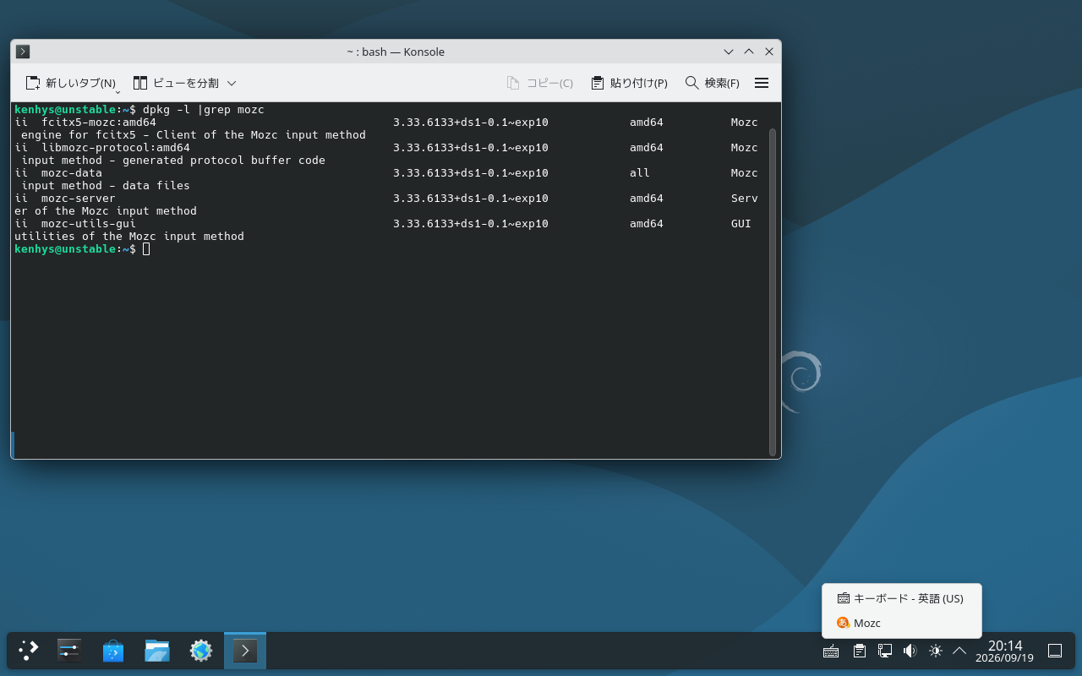Image resolution: width=1082 pixels, height=676 pixels.
Task: Click the fcitx5-mozc:amd64 package text
Action: (x=99, y=122)
